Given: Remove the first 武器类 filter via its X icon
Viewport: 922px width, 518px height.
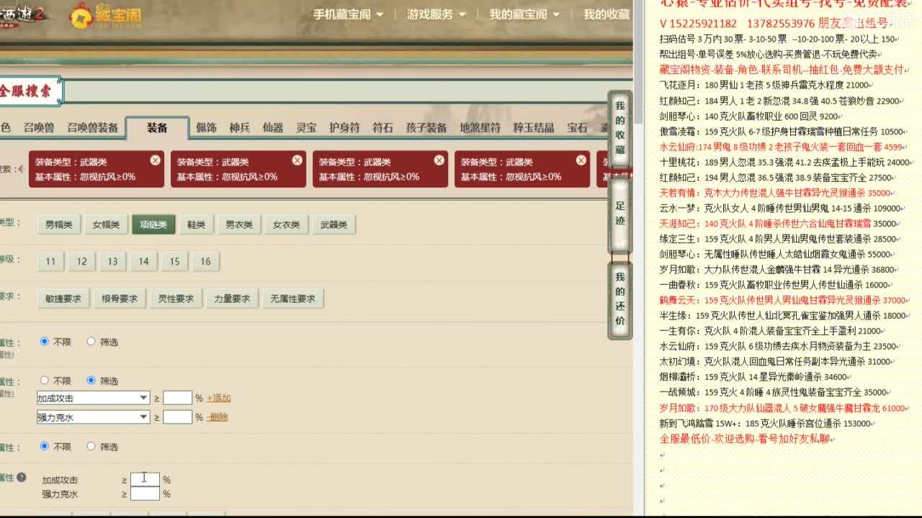Looking at the screenshot, I should coord(156,160).
